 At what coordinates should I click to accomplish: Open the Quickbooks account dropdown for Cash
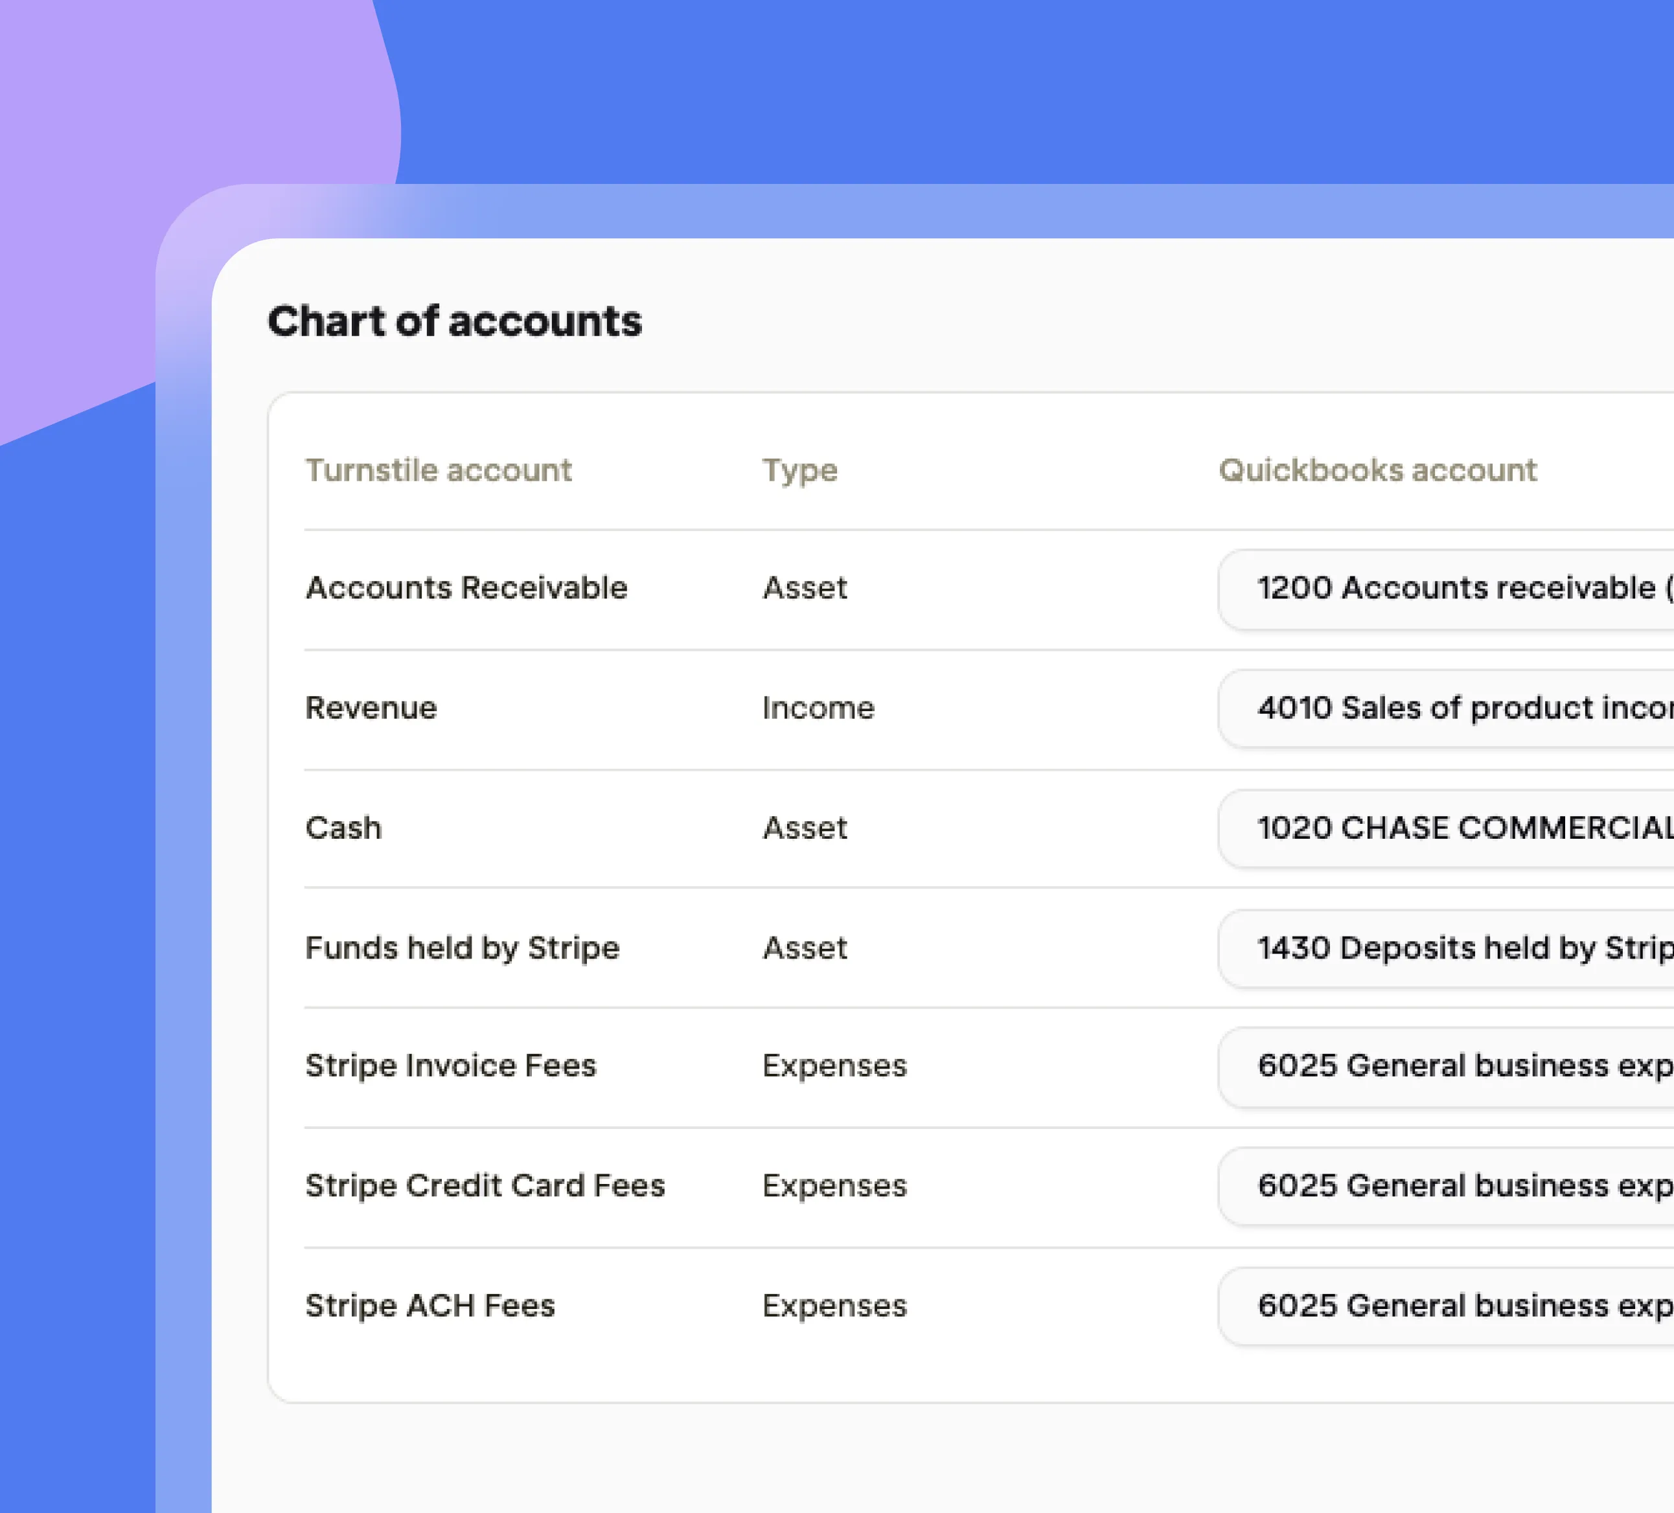pos(1453,828)
